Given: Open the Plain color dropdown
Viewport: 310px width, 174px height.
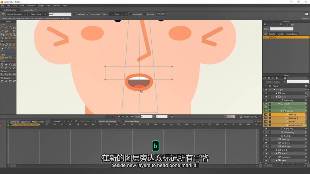Looking at the screenshot, I should tap(118, 14).
